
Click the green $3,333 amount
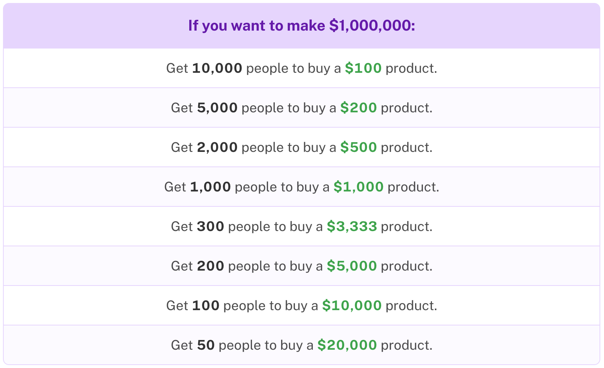(352, 227)
